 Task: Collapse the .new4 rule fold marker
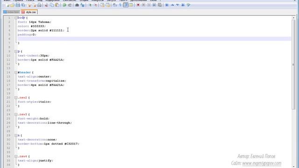click(x=16, y=156)
